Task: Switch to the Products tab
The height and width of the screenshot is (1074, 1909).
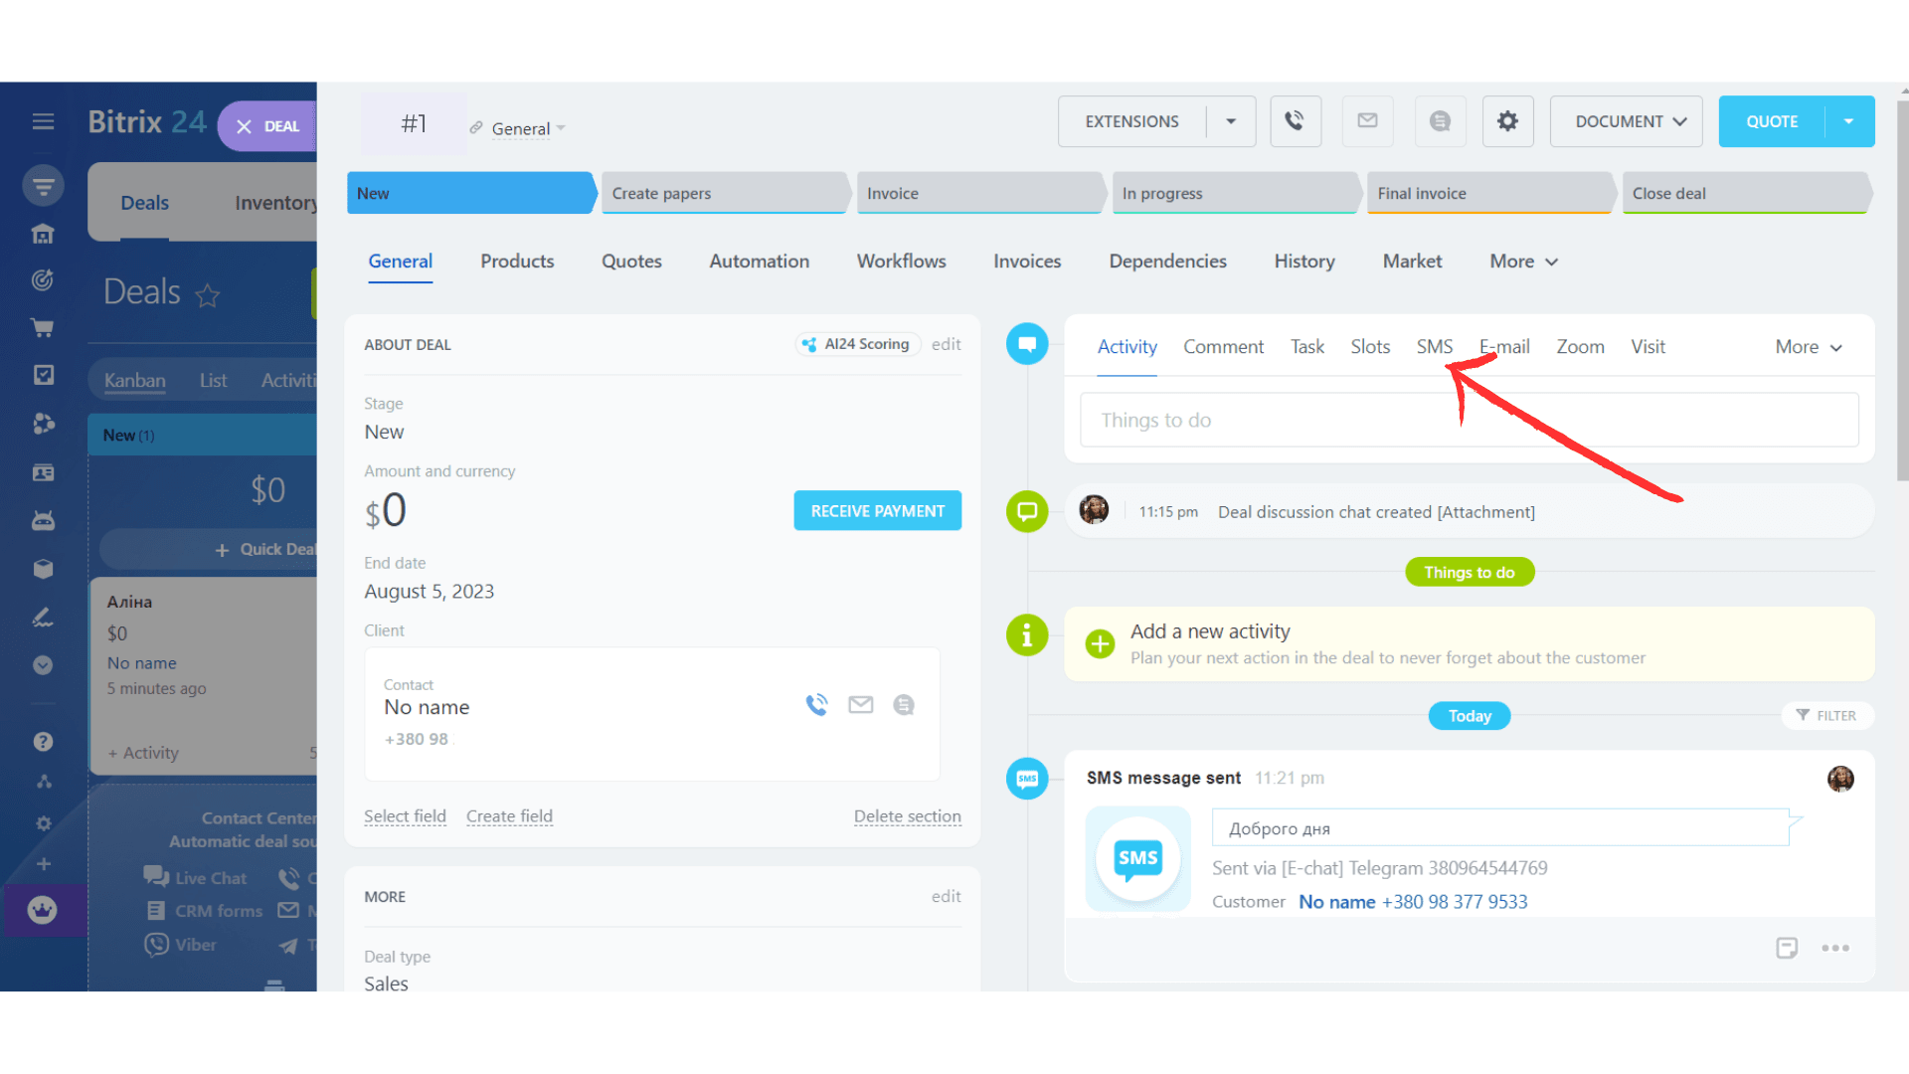Action: [x=517, y=262]
